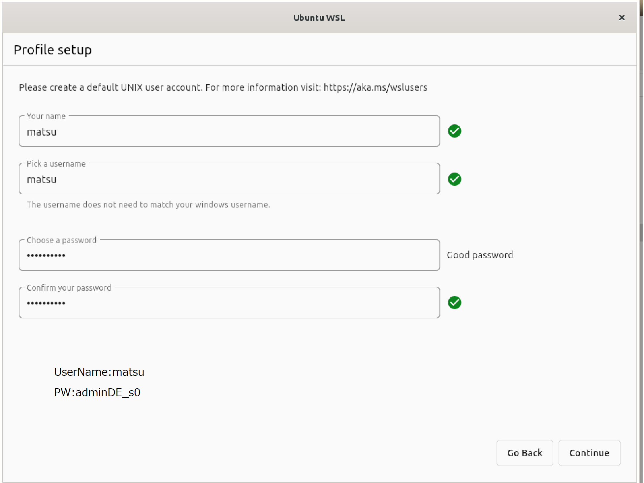Click the Pick a username field
Viewport: 644px width, 483px height.
click(x=229, y=179)
